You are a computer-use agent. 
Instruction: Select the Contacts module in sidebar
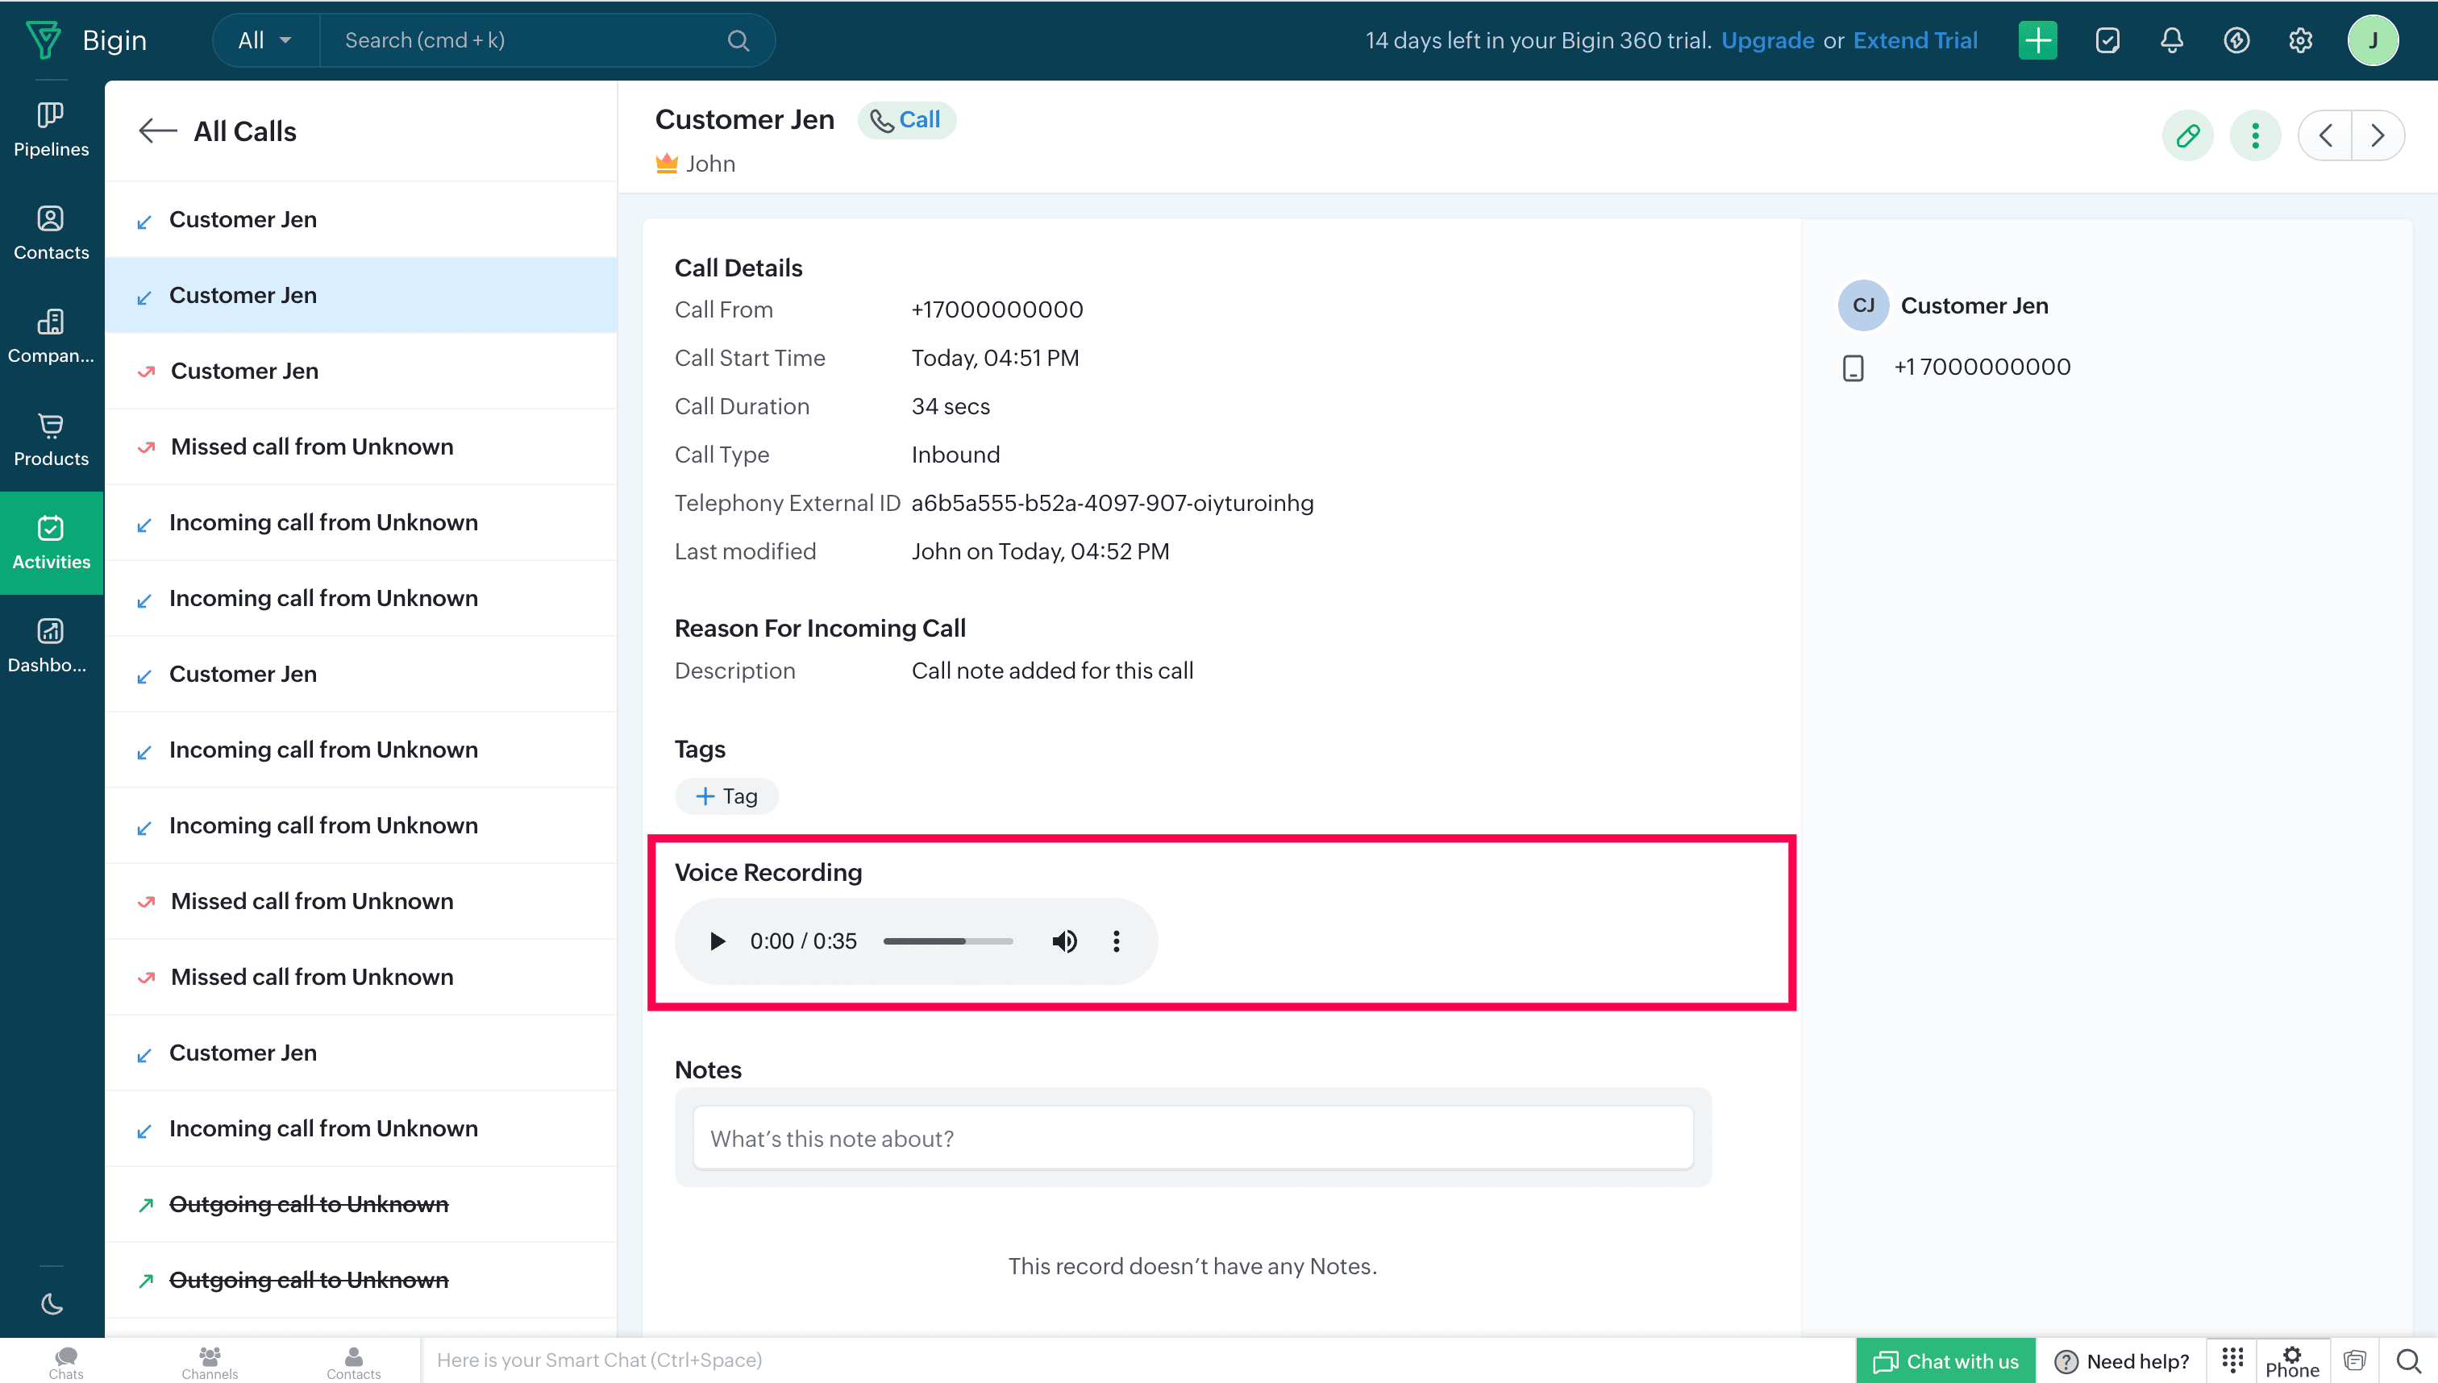point(52,234)
